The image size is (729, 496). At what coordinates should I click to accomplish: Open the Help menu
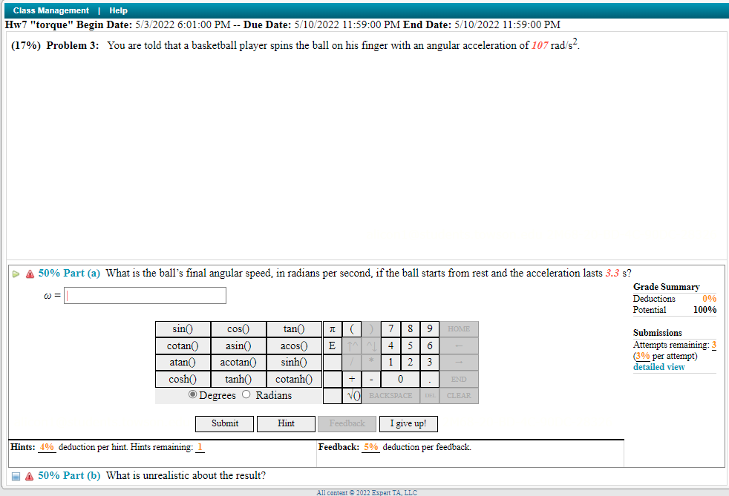(x=118, y=10)
